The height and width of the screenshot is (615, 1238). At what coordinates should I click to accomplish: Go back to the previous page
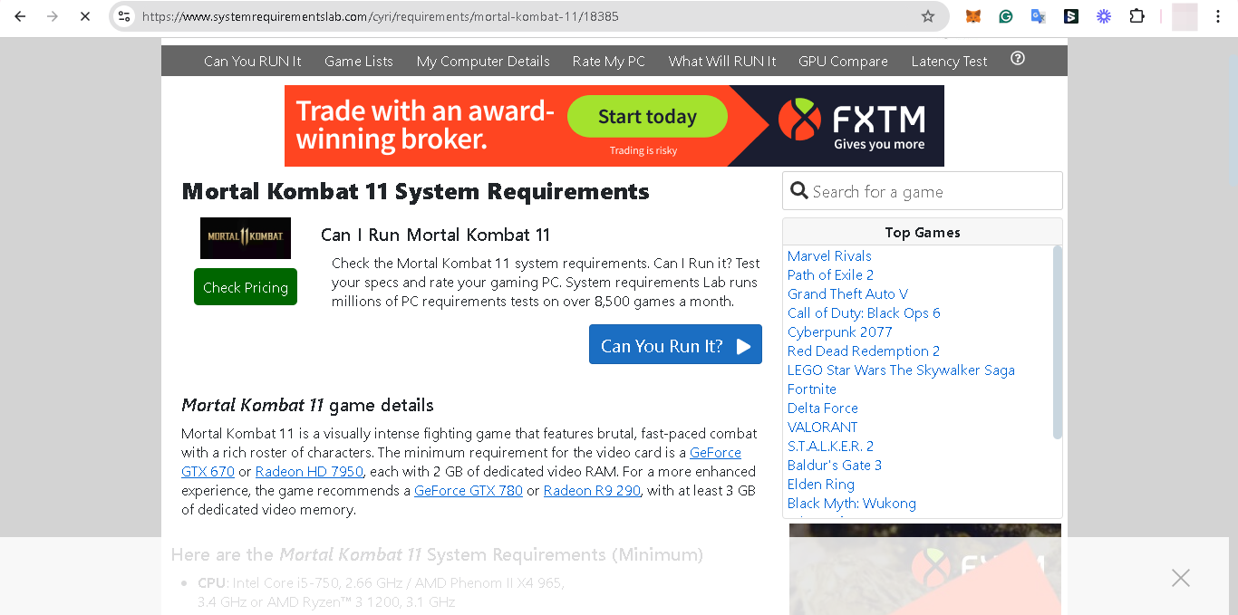click(x=20, y=16)
